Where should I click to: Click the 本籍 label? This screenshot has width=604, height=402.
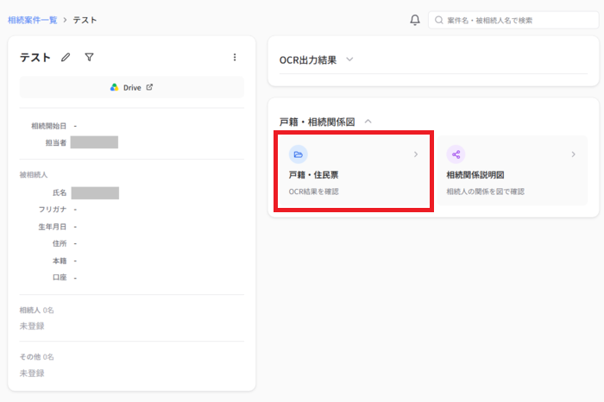click(60, 261)
